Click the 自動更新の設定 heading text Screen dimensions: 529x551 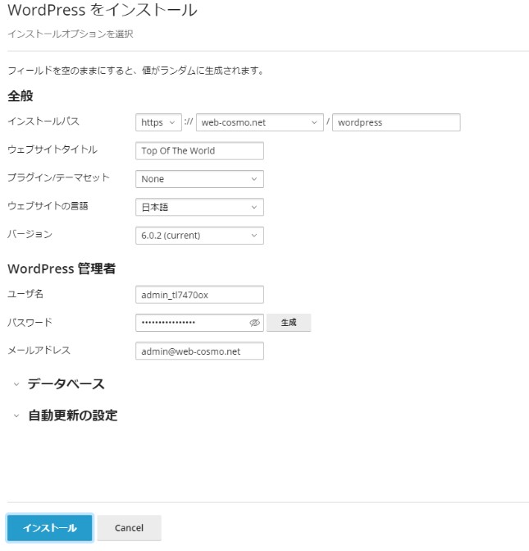pyautogui.click(x=72, y=416)
